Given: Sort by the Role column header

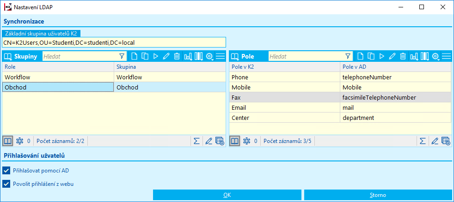Looking at the screenshot, I should click(58, 67).
